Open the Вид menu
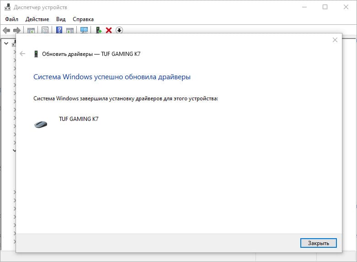This screenshot has height=262, width=357. 61,19
